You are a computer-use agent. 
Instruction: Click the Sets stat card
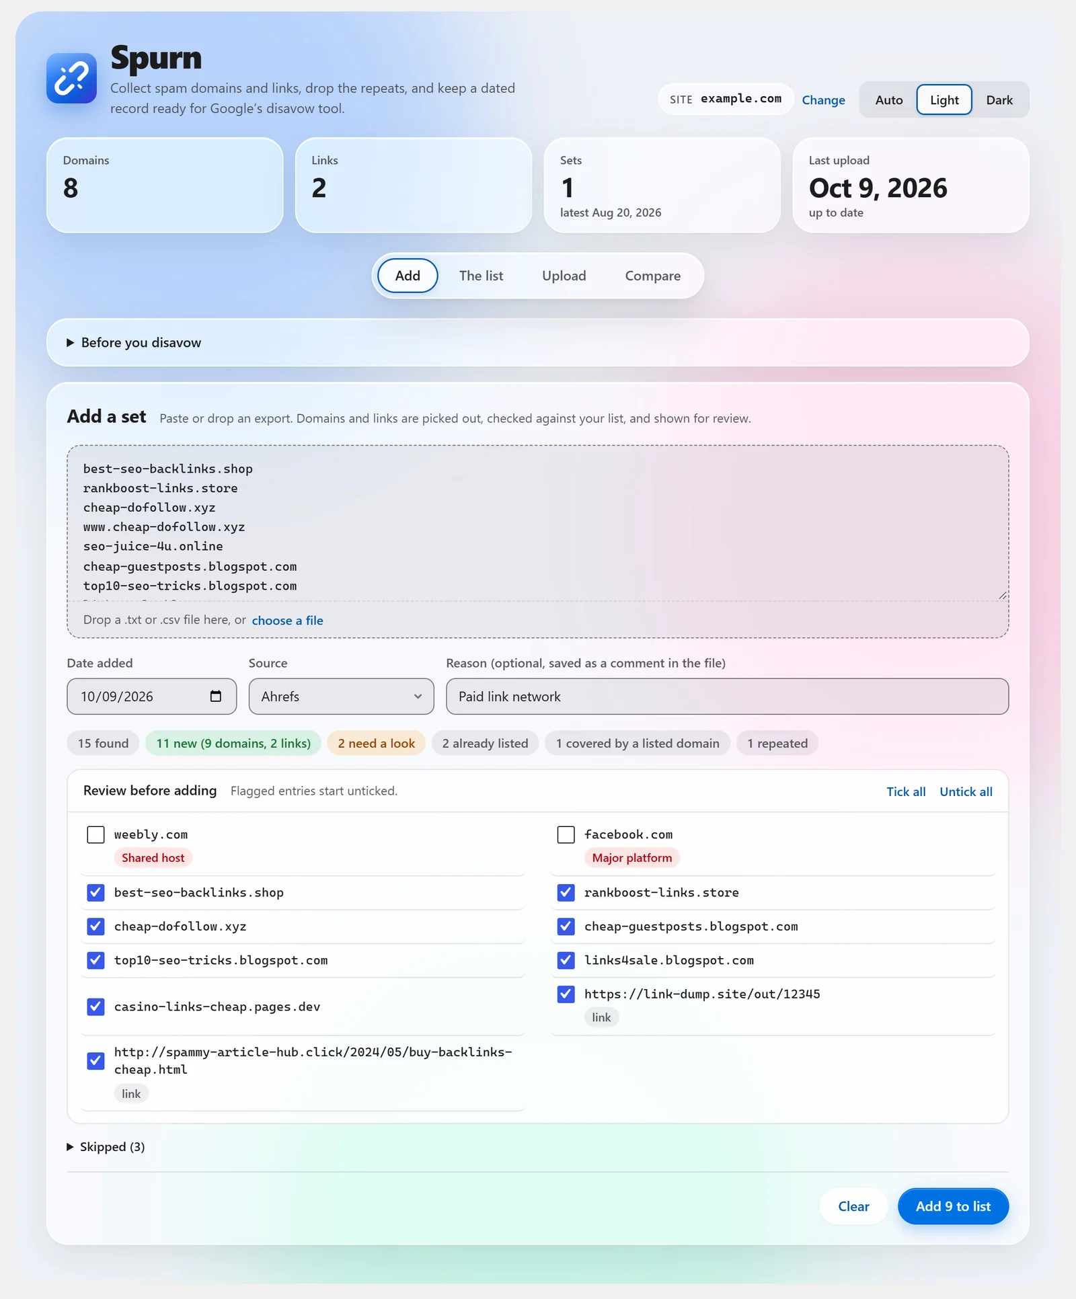(x=662, y=186)
